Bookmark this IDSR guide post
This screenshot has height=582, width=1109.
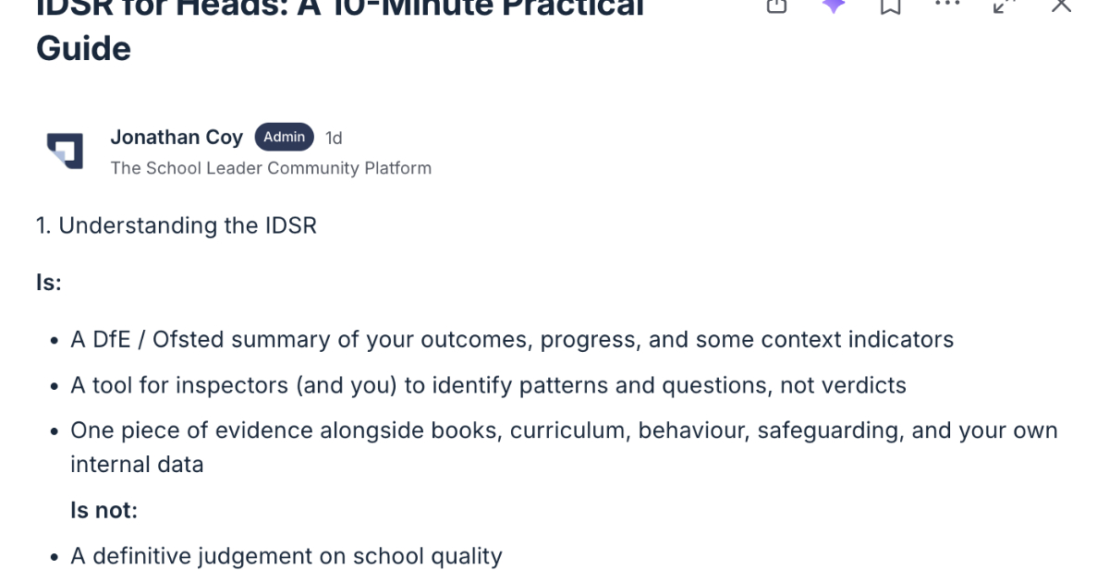pos(890,6)
